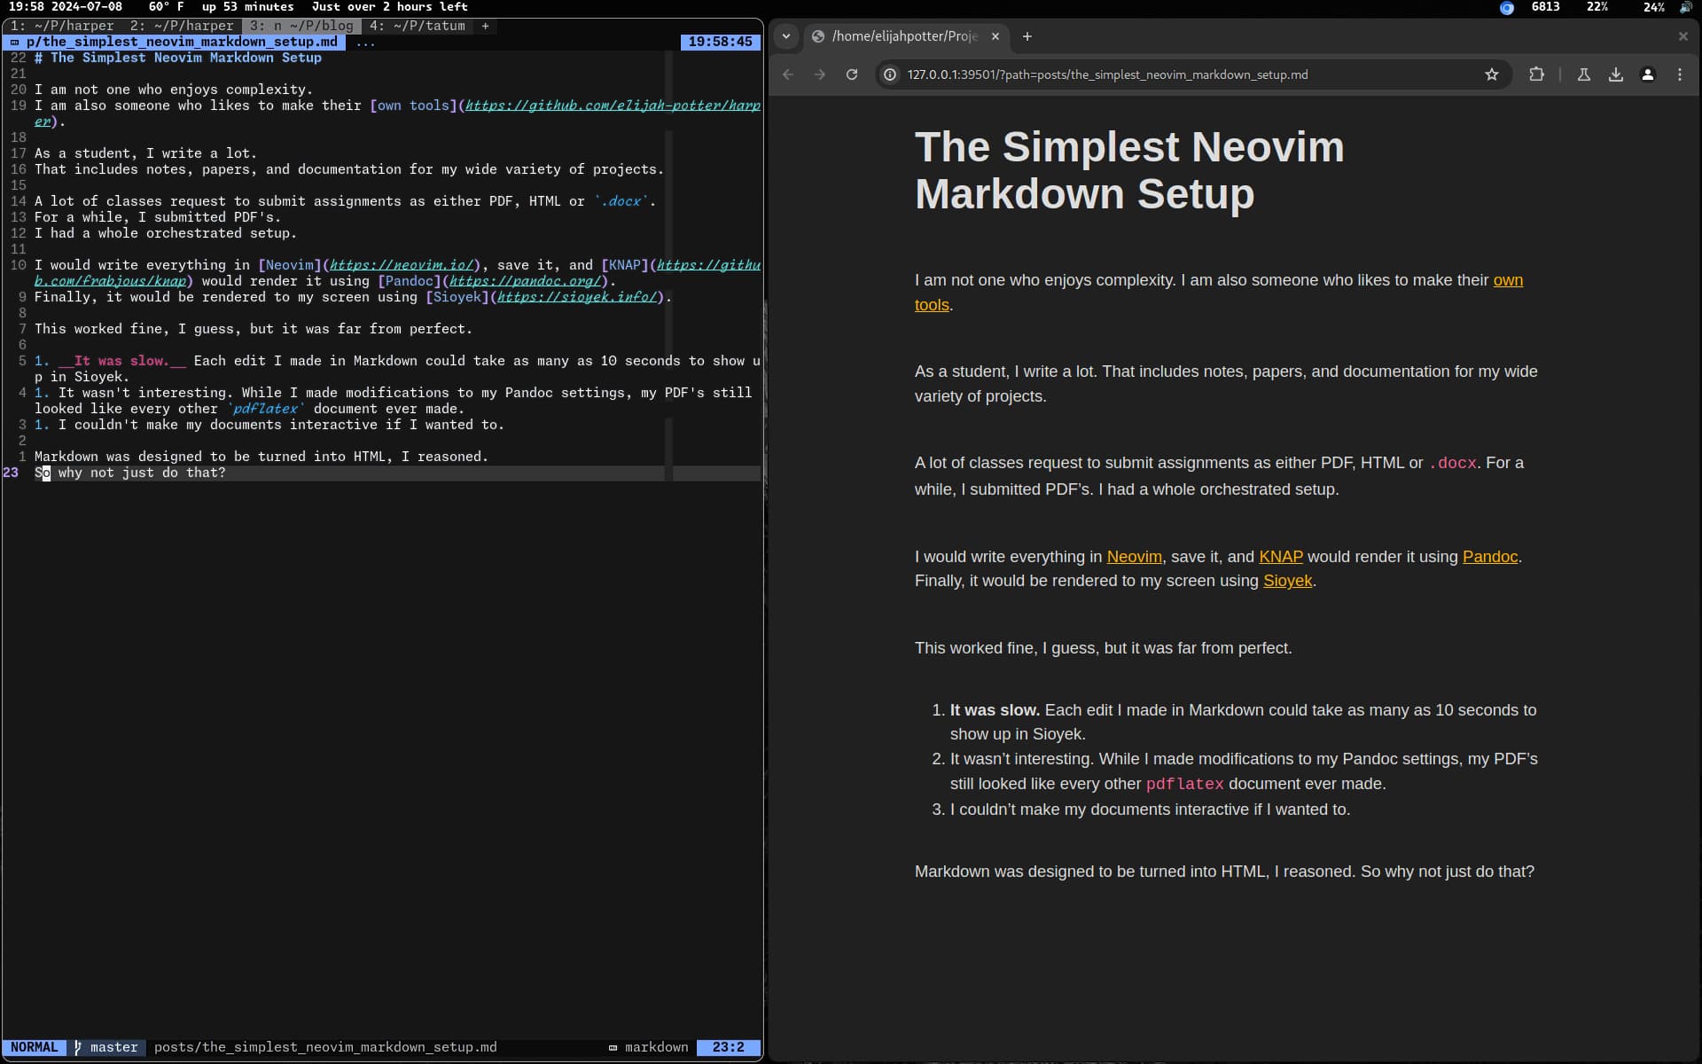This screenshot has height=1064, width=1702.
Task: Go back using the back arrow
Action: point(789,74)
